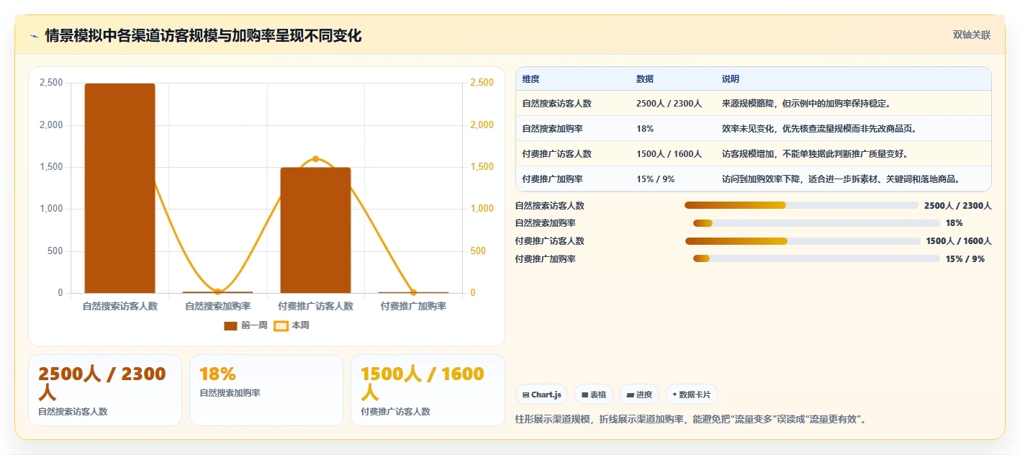
Task: Click the left y-axis 2,500 tick label
Action: pos(51,83)
